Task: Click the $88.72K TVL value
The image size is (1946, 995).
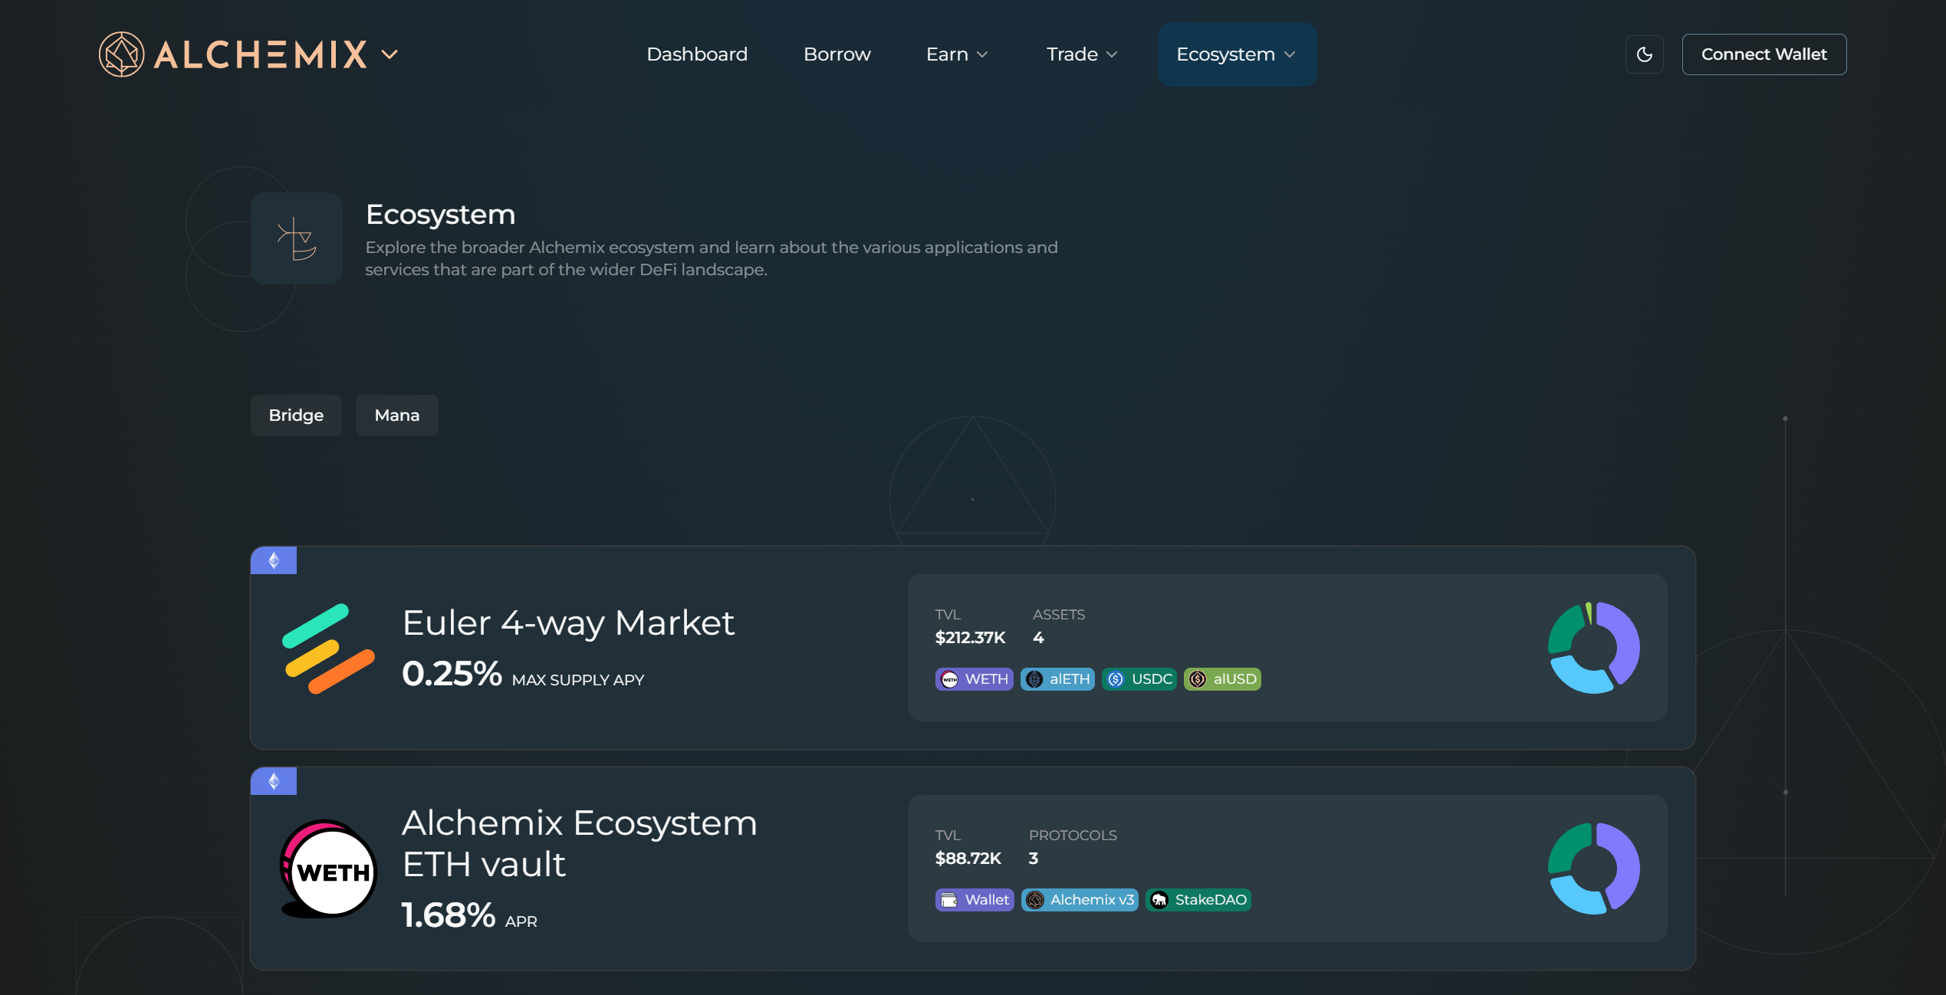Action: 968,859
